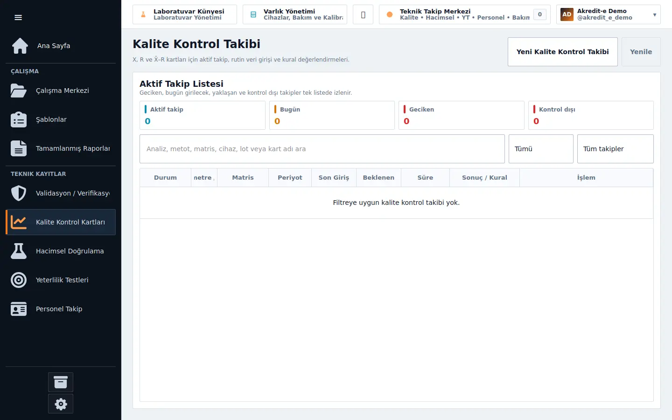Select the Kontrol dışı summary card
The width and height of the screenshot is (672, 420).
pos(591,115)
